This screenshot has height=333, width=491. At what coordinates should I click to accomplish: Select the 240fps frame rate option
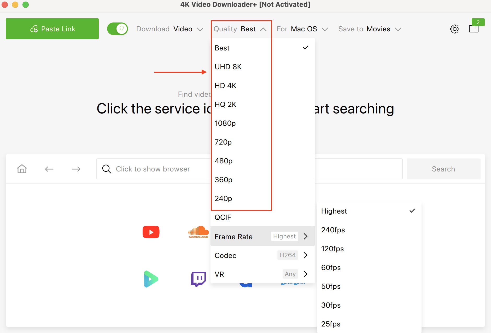(333, 230)
